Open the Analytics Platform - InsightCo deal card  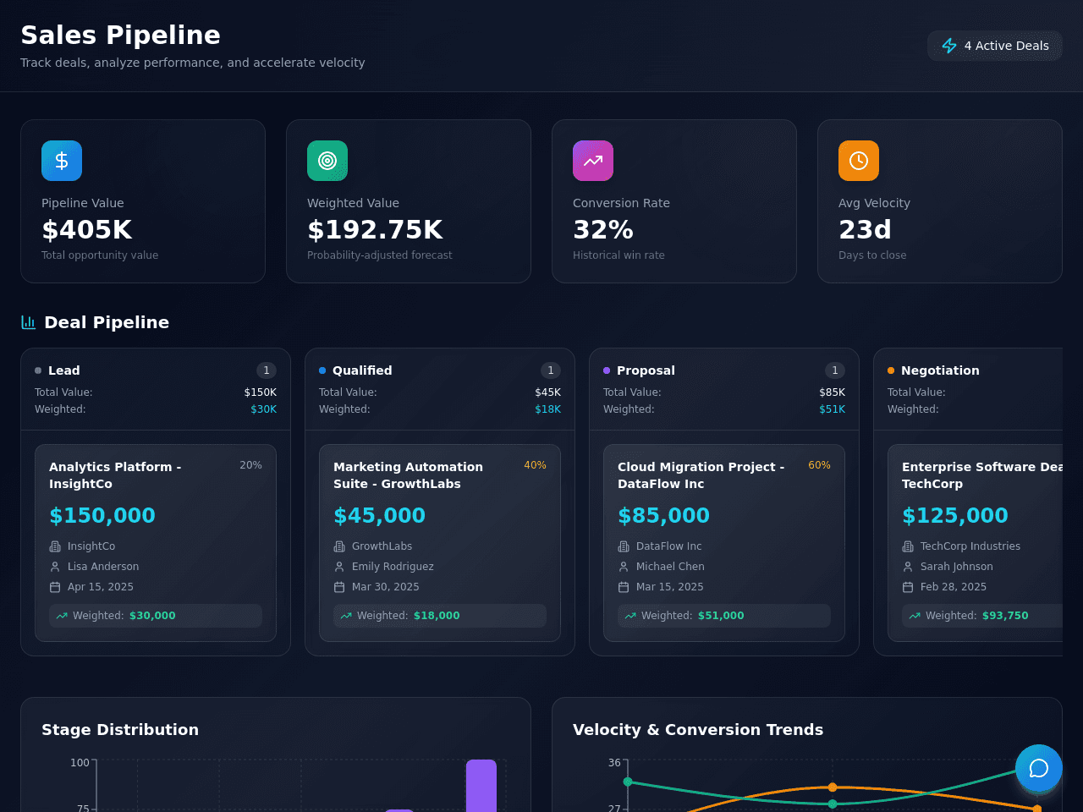click(x=156, y=543)
